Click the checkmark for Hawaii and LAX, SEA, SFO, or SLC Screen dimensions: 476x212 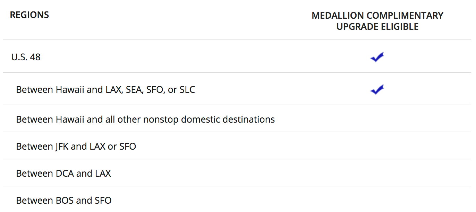click(377, 89)
